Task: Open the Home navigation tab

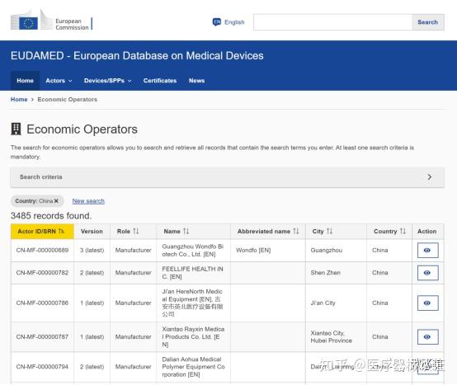Action: [x=25, y=81]
